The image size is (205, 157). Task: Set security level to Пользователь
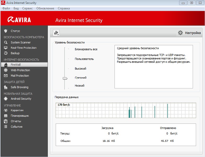[x=84, y=59]
